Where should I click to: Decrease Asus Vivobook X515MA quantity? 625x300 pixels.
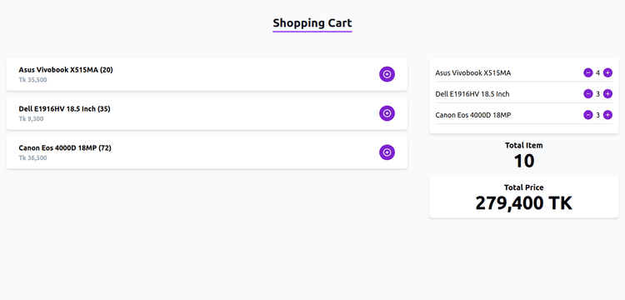(588, 72)
